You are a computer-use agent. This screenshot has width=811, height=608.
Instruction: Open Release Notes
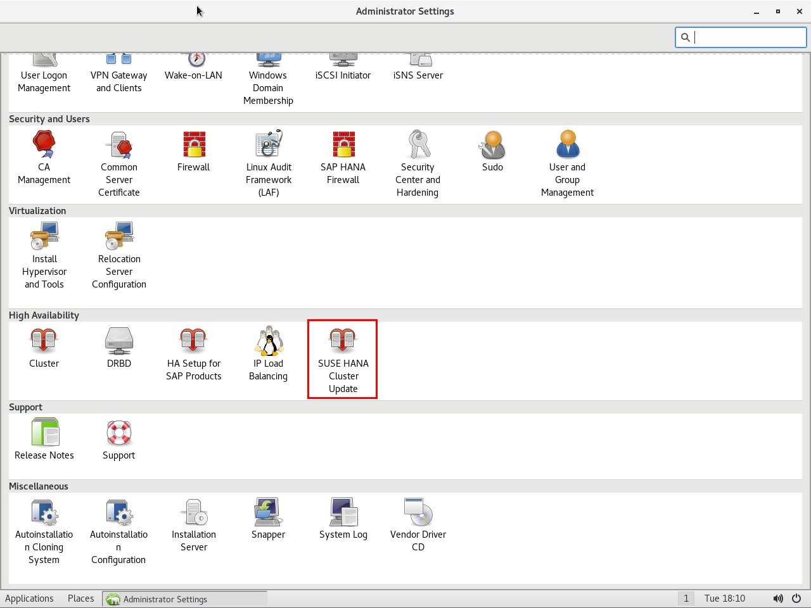point(44,439)
